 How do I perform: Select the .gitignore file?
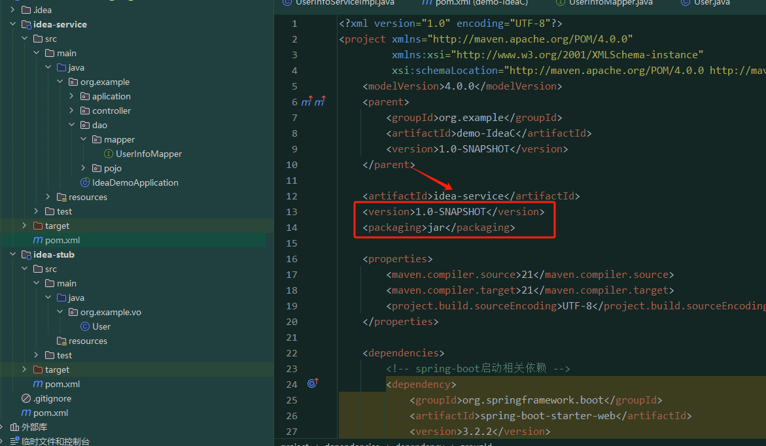[52, 399]
